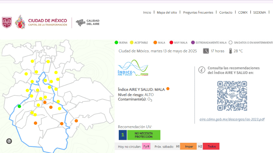Click the clock icon beside 17 horas
Image resolution: width=273 pixels, height=153 pixels.
point(206,51)
